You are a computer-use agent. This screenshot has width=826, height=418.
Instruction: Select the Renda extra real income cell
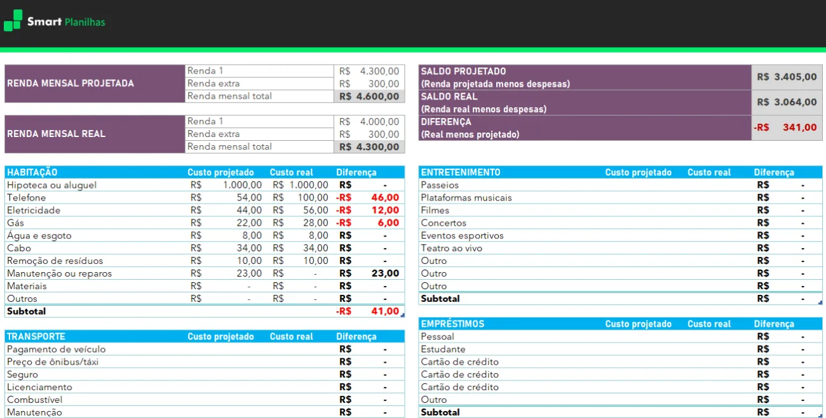369,134
